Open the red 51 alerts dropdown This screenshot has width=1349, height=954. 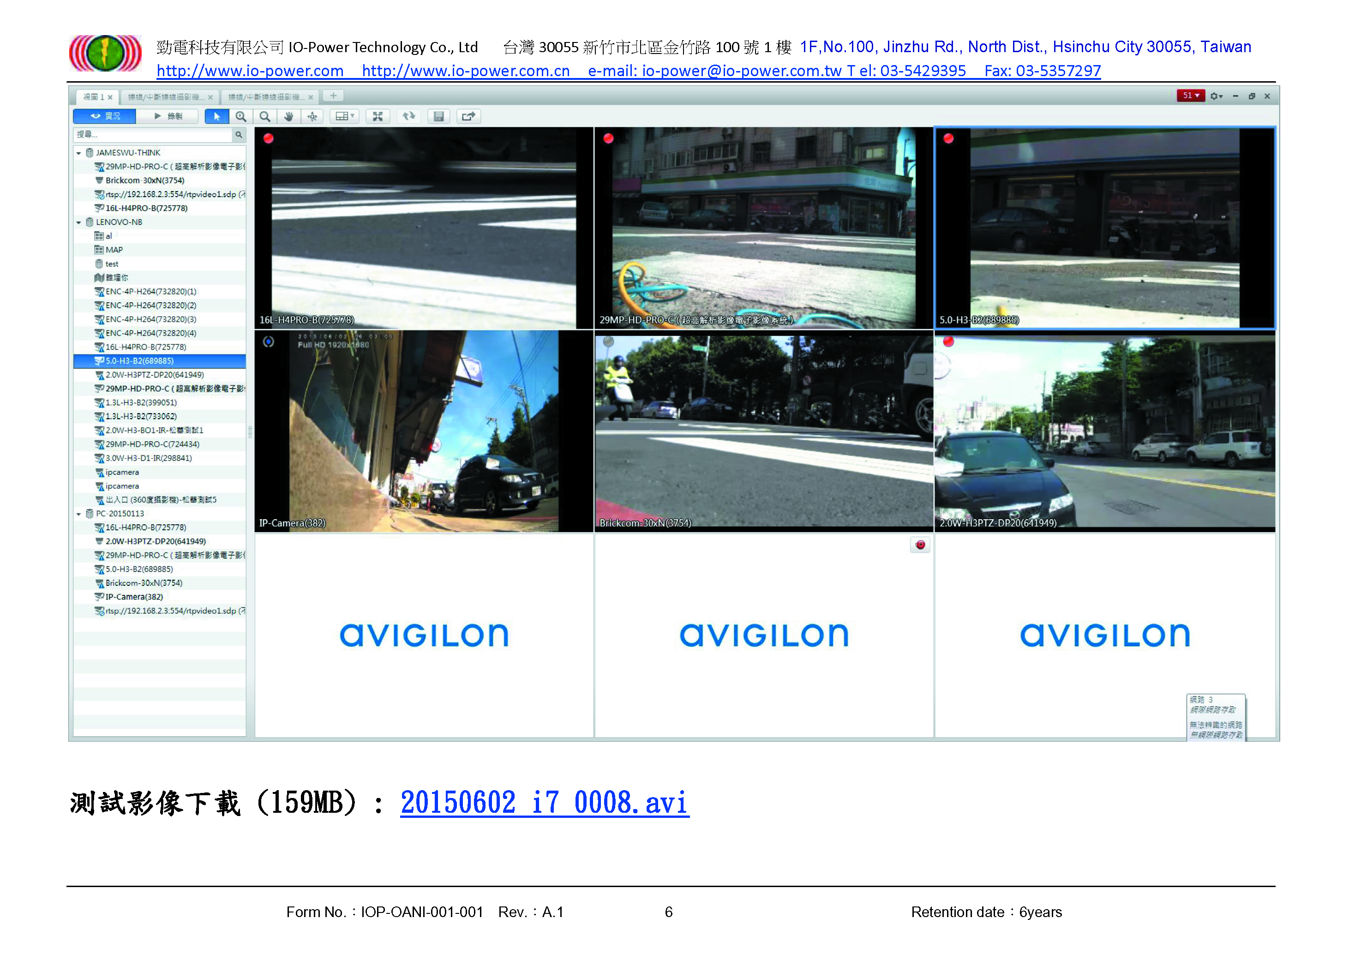(1191, 96)
